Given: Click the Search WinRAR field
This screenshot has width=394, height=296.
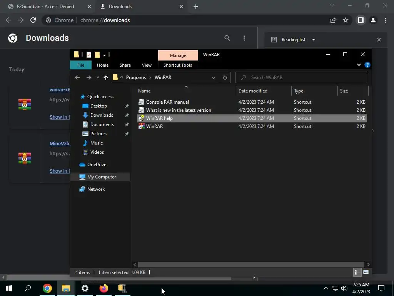Looking at the screenshot, I should point(301,77).
